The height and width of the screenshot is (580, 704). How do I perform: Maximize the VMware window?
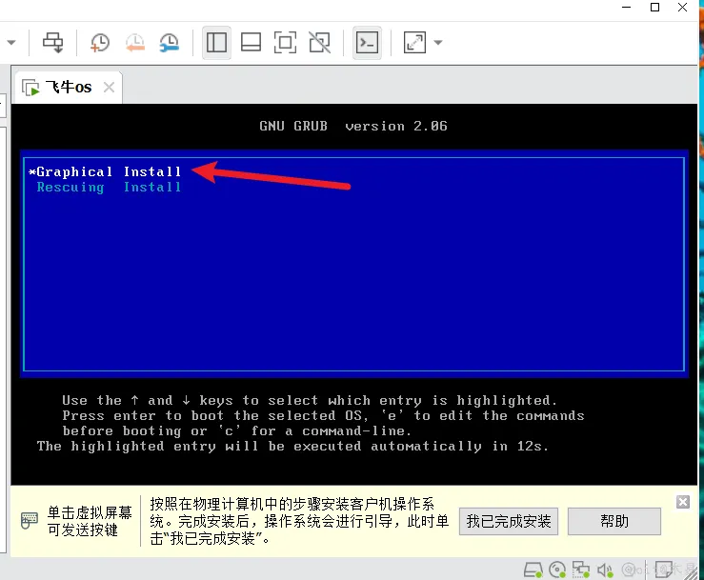tap(654, 8)
